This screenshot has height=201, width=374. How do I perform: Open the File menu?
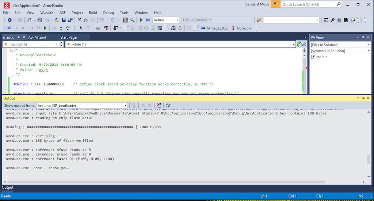(6, 13)
